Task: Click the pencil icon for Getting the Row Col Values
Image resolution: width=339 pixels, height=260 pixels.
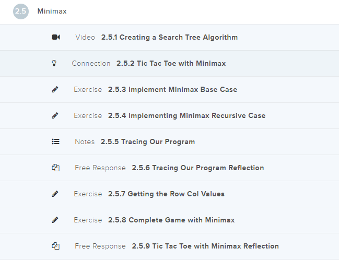Action: point(55,194)
